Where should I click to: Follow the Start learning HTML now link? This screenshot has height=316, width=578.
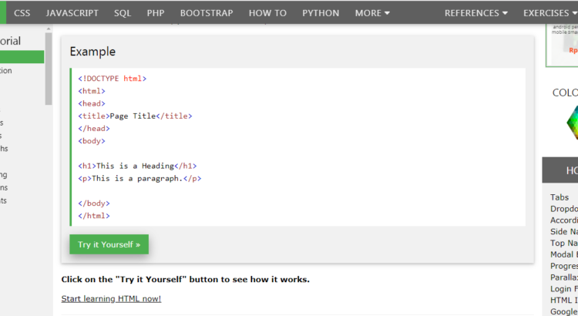click(x=111, y=298)
